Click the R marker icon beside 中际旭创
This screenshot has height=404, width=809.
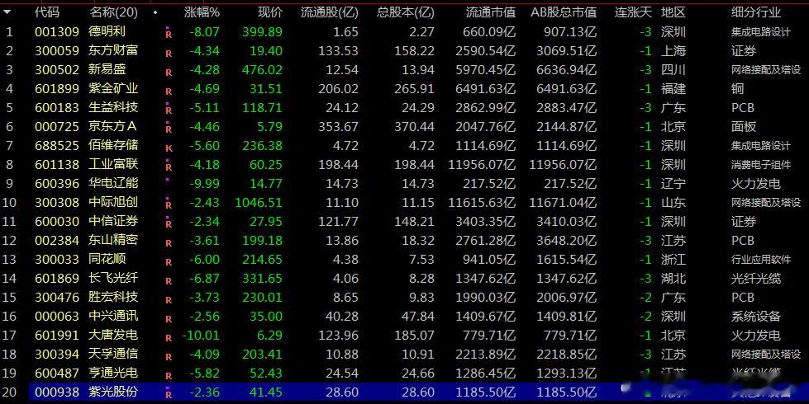click(169, 204)
